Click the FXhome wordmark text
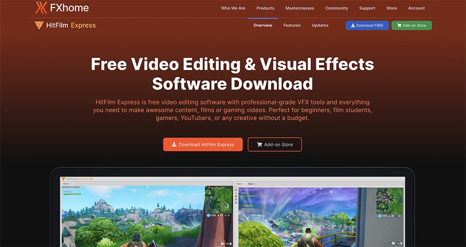 coord(70,8)
